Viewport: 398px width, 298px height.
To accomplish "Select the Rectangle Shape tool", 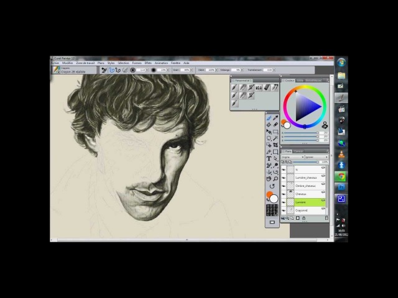I will [275, 151].
